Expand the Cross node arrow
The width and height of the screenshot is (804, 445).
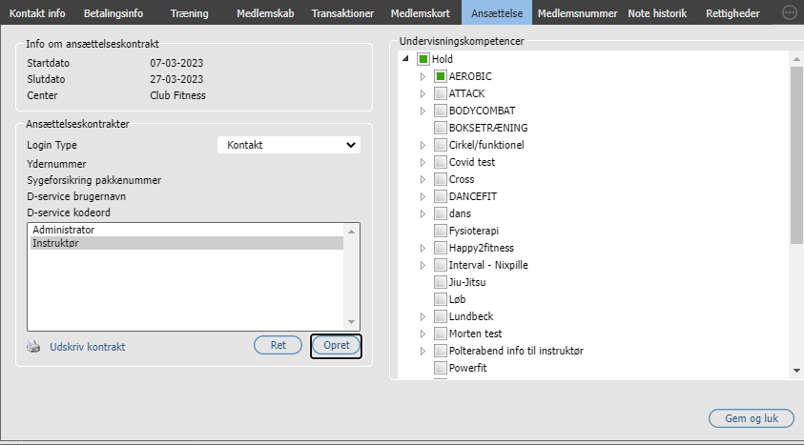pos(423,179)
